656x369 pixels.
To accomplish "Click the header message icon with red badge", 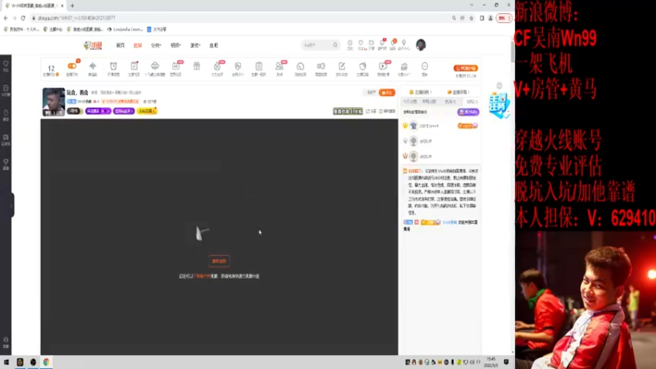I will (x=382, y=43).
